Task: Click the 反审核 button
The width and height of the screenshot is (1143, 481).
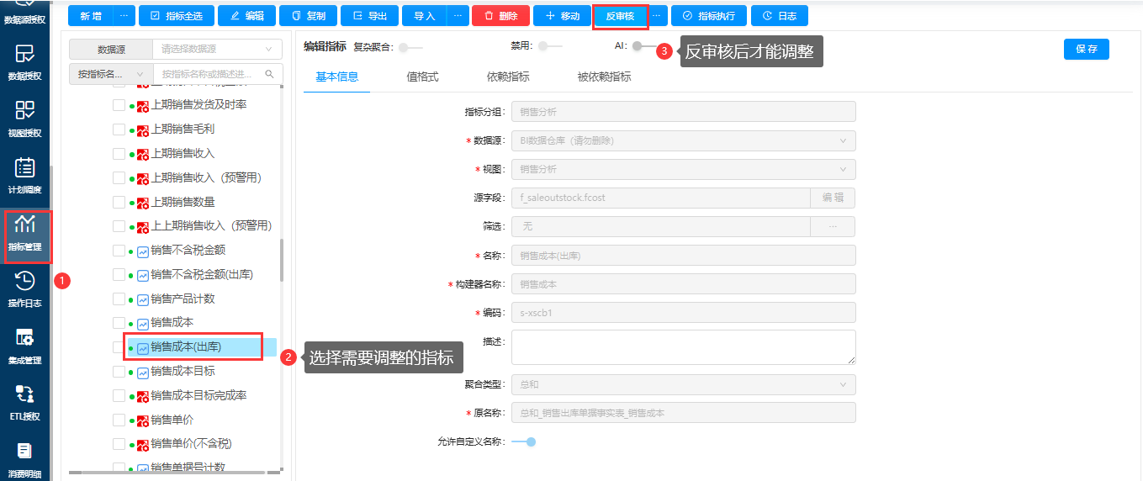Action: pyautogui.click(x=620, y=16)
